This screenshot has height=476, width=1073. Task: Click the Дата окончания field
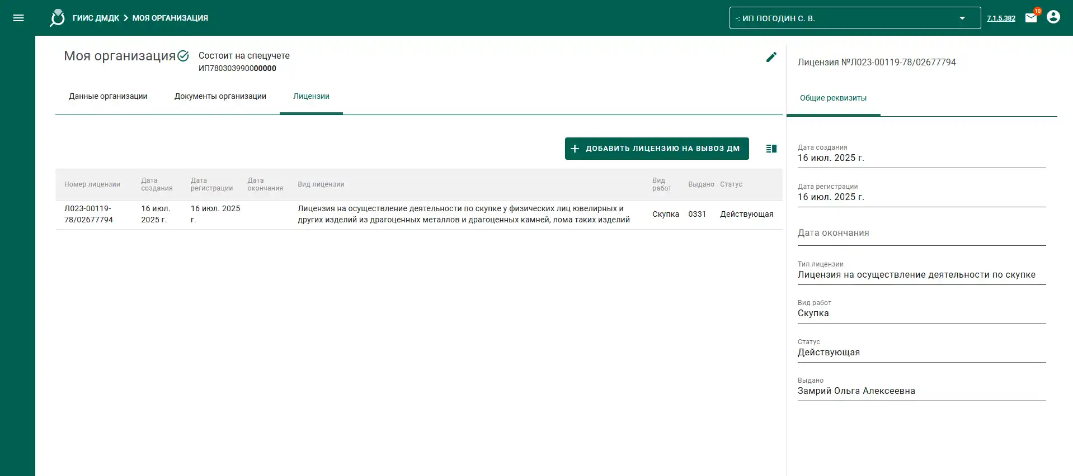click(x=921, y=234)
